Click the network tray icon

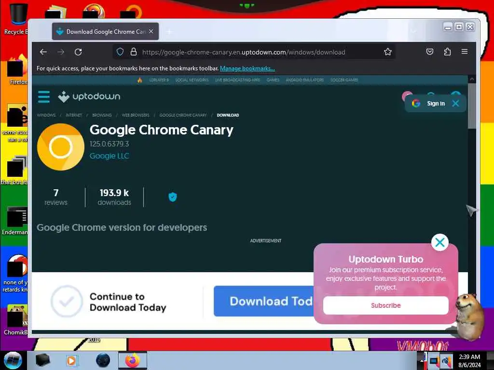434,361
